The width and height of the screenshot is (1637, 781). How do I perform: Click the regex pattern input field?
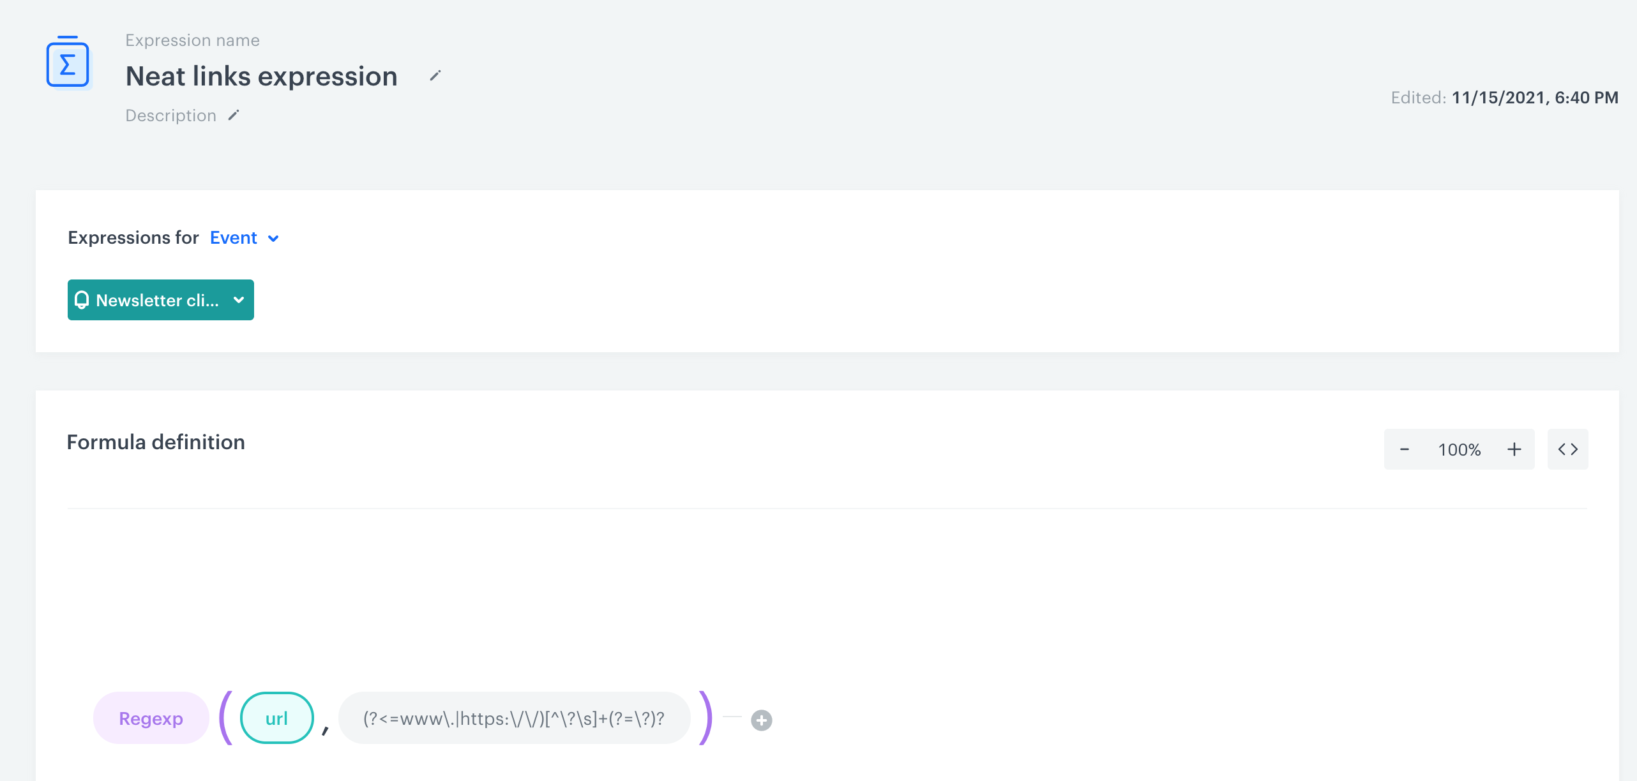point(514,718)
